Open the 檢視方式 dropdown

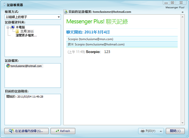tap(33, 17)
